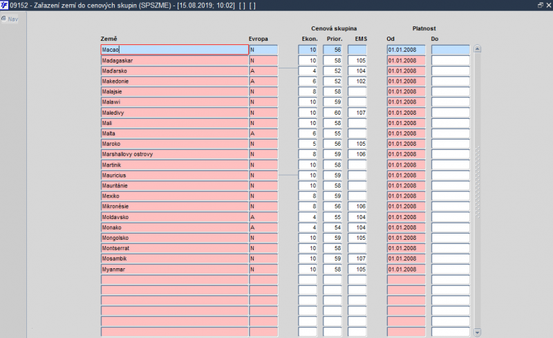Image resolution: width=553 pixels, height=338 pixels.
Task: Click the Země column header
Action: 109,39
